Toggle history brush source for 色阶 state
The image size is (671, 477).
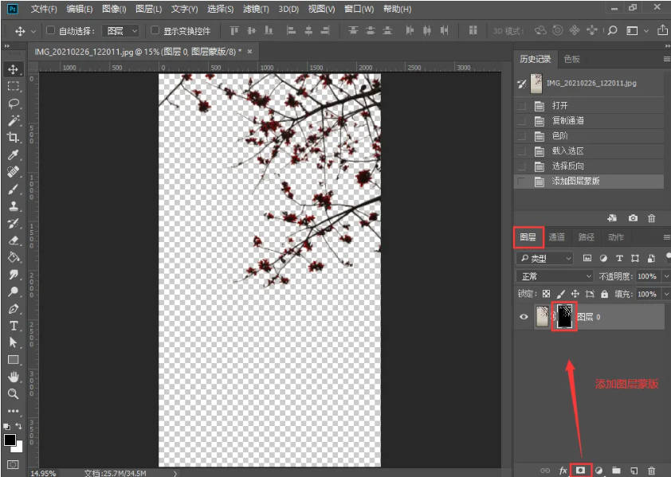point(521,135)
